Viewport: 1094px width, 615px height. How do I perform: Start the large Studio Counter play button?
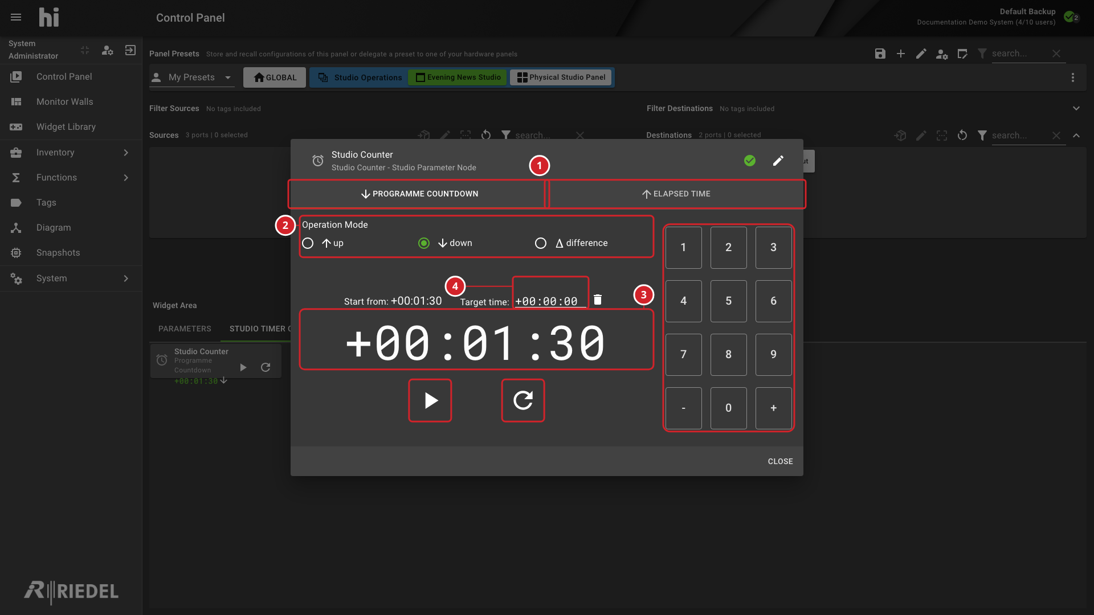pyautogui.click(x=430, y=400)
